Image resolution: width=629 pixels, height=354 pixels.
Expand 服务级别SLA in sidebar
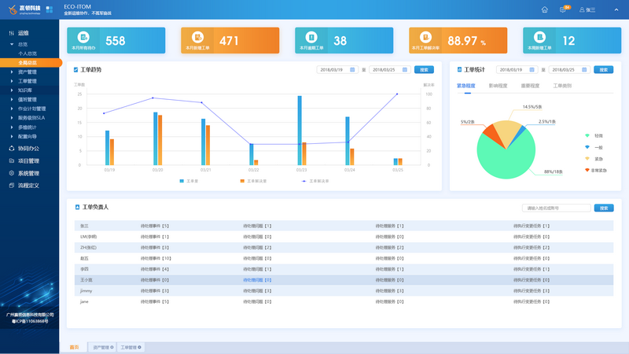[12, 118]
